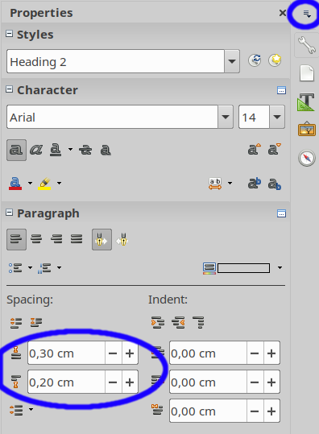Switch to Hanging Indent

click(198, 322)
